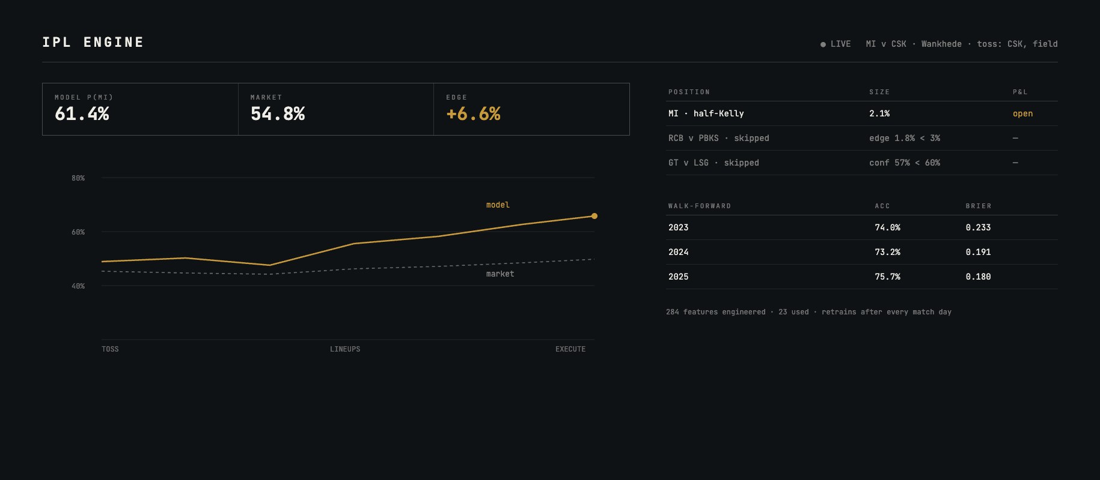
Task: Click the LINEUPS axis label
Action: click(345, 349)
